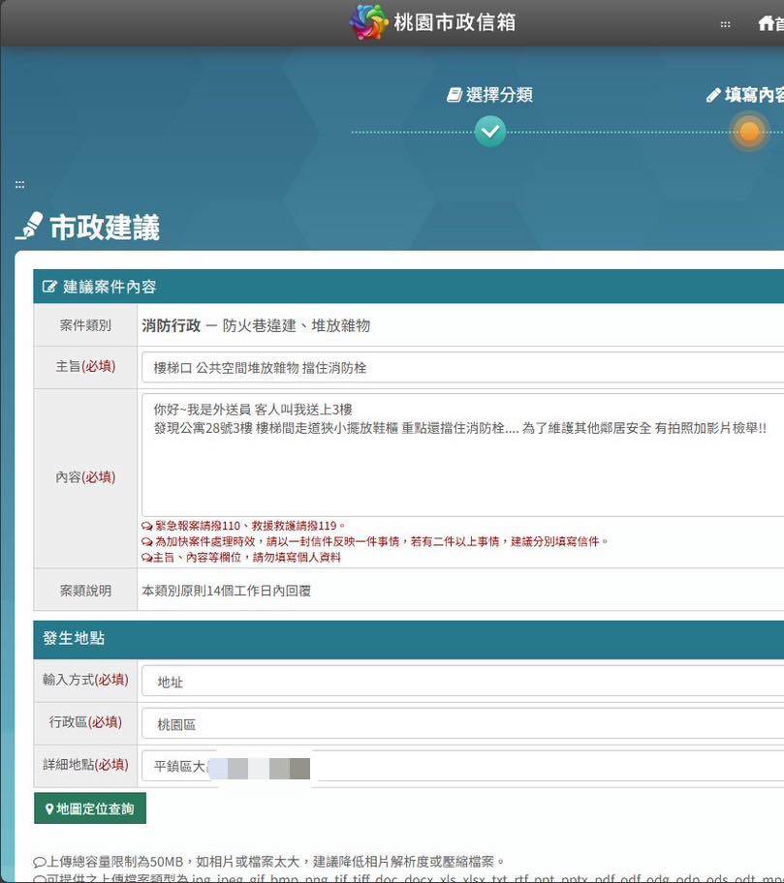This screenshot has width=784, height=883.
Task: Click the 消防行政 case category text
Action: pos(171,326)
